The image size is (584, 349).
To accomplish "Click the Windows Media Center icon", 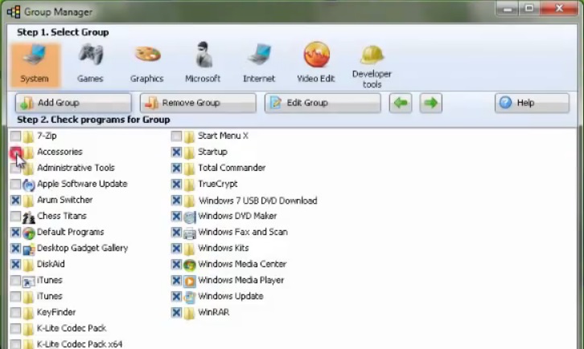I will pyautogui.click(x=190, y=265).
